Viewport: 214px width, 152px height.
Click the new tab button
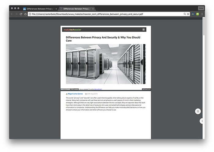pos(98,9)
